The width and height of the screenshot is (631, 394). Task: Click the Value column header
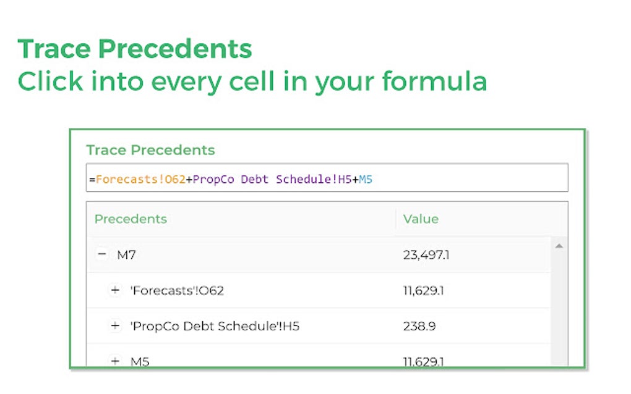pos(421,219)
